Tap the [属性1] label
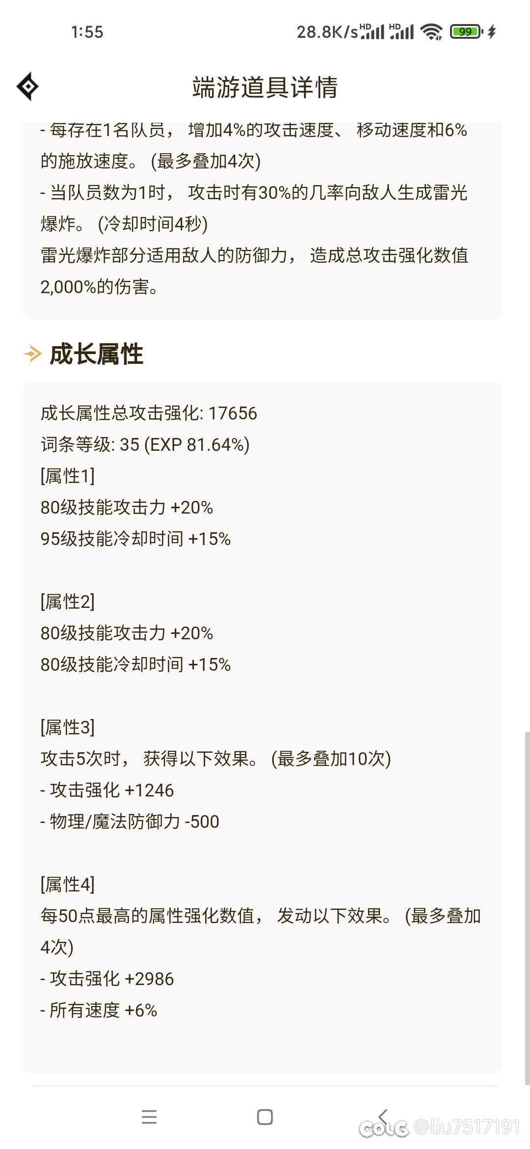The height and width of the screenshot is (1149, 530). (68, 476)
